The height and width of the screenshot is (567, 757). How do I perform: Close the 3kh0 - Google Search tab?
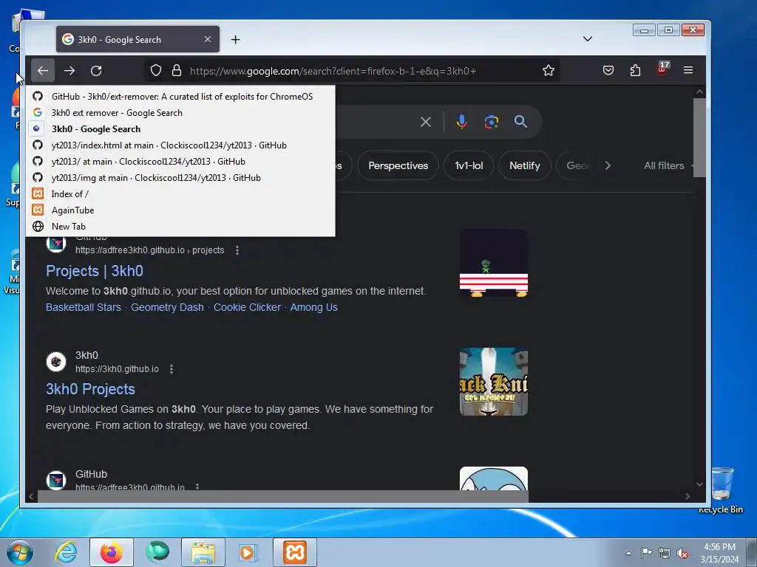point(208,39)
